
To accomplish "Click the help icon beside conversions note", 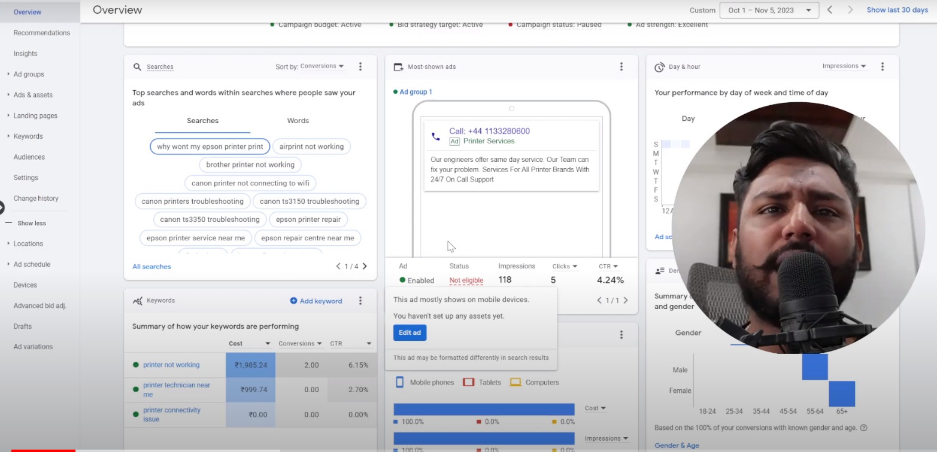I will (x=863, y=428).
